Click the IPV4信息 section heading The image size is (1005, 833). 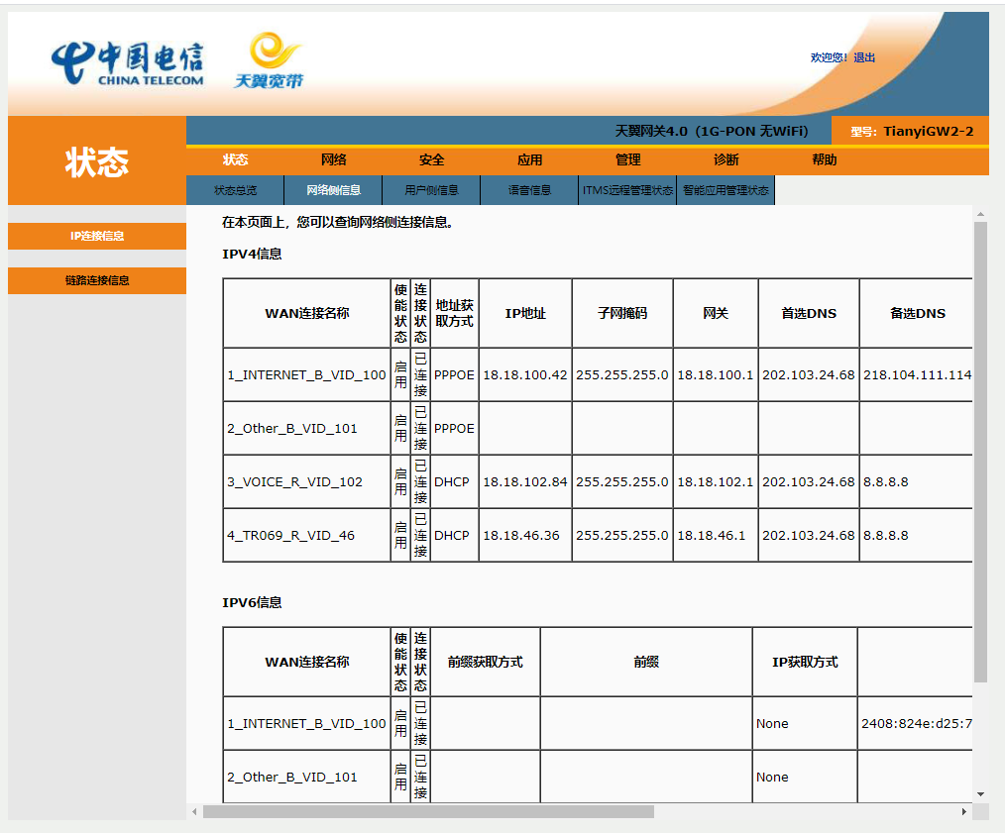pyautogui.click(x=252, y=255)
